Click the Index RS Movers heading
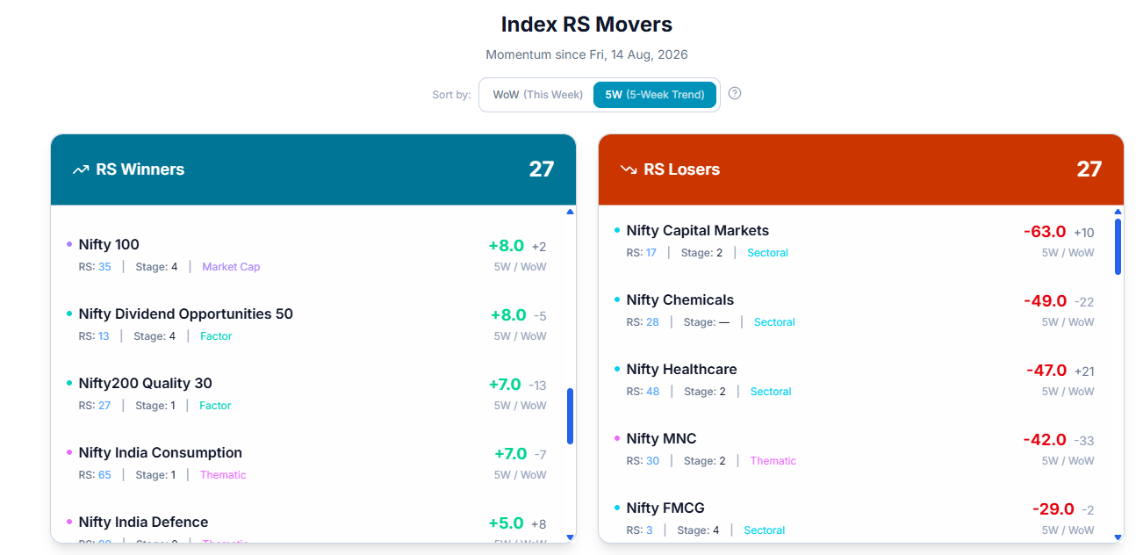The image size is (1143, 555). click(x=586, y=25)
